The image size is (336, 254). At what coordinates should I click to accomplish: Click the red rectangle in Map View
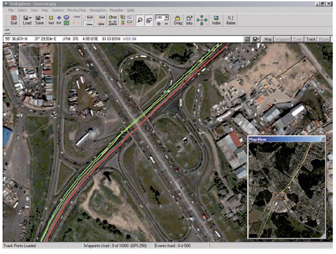tap(279, 196)
